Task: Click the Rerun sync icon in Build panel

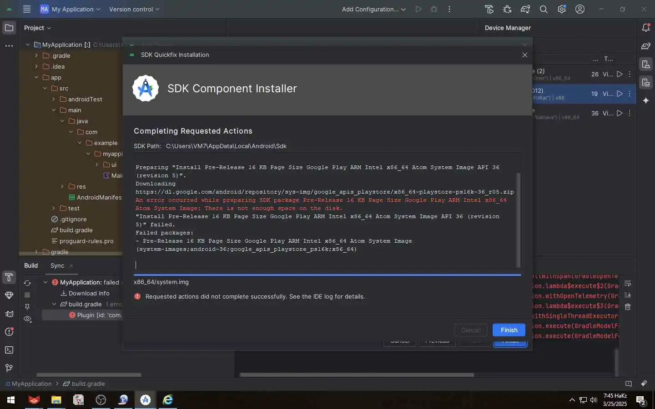Action: tap(27, 283)
